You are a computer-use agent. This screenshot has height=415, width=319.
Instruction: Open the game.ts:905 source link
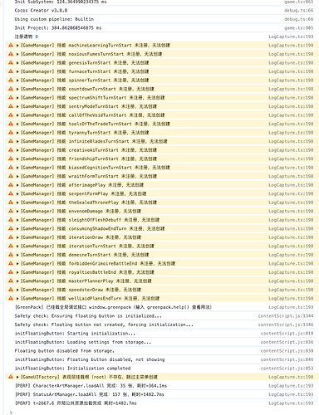tap(299, 27)
